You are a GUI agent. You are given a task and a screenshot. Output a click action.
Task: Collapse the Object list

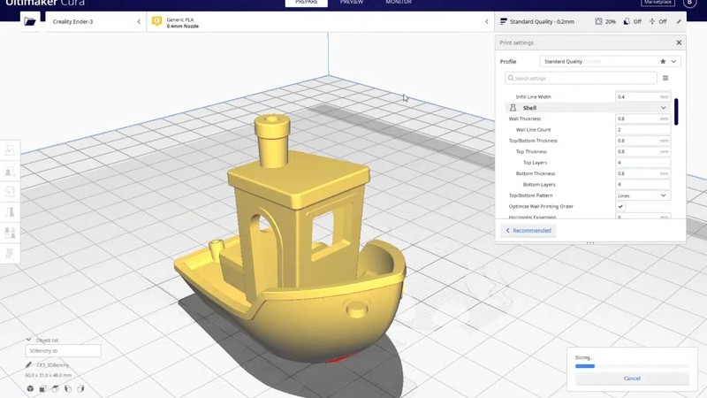(x=29, y=340)
